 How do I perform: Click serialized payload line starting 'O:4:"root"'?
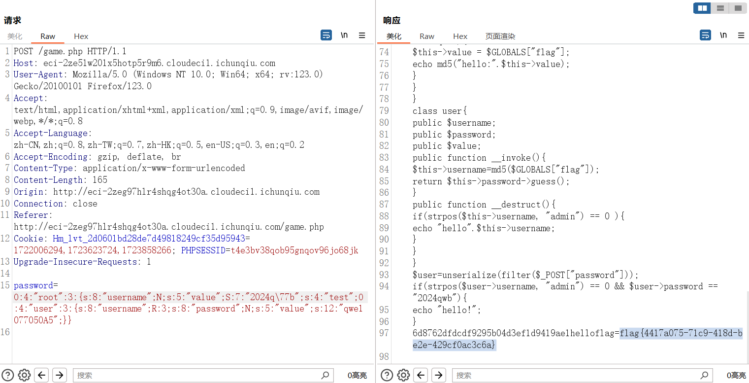pyautogui.click(x=189, y=297)
